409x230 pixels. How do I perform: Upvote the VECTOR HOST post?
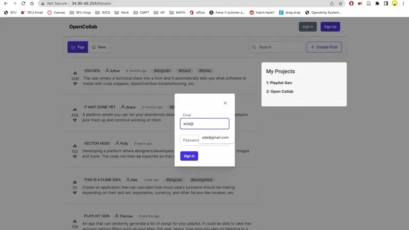pos(75,146)
